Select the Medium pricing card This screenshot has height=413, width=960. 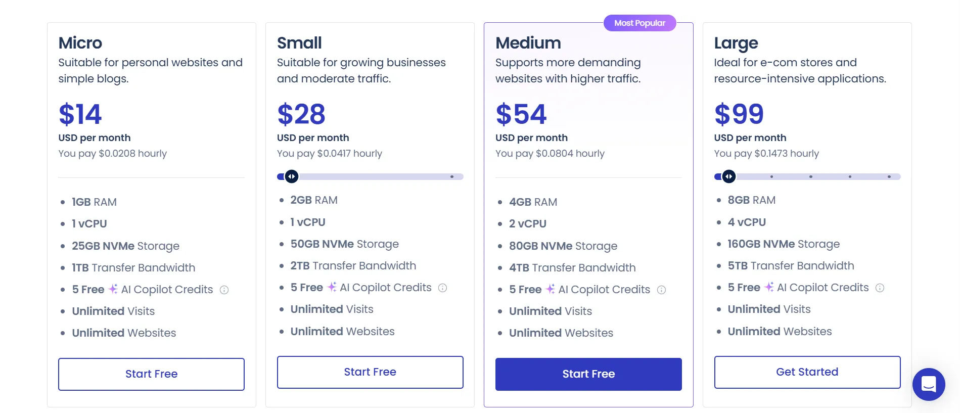pos(588,212)
